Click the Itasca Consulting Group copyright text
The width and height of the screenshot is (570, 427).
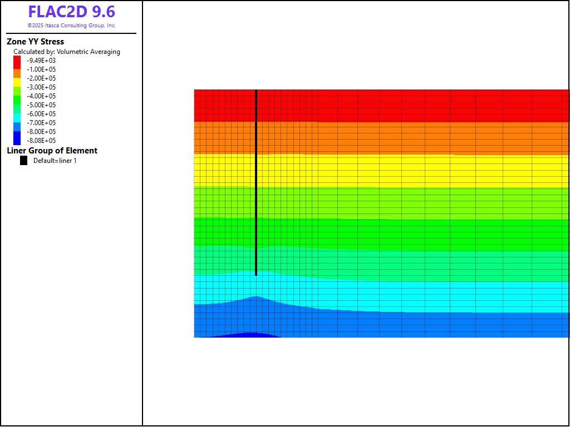tap(71, 26)
